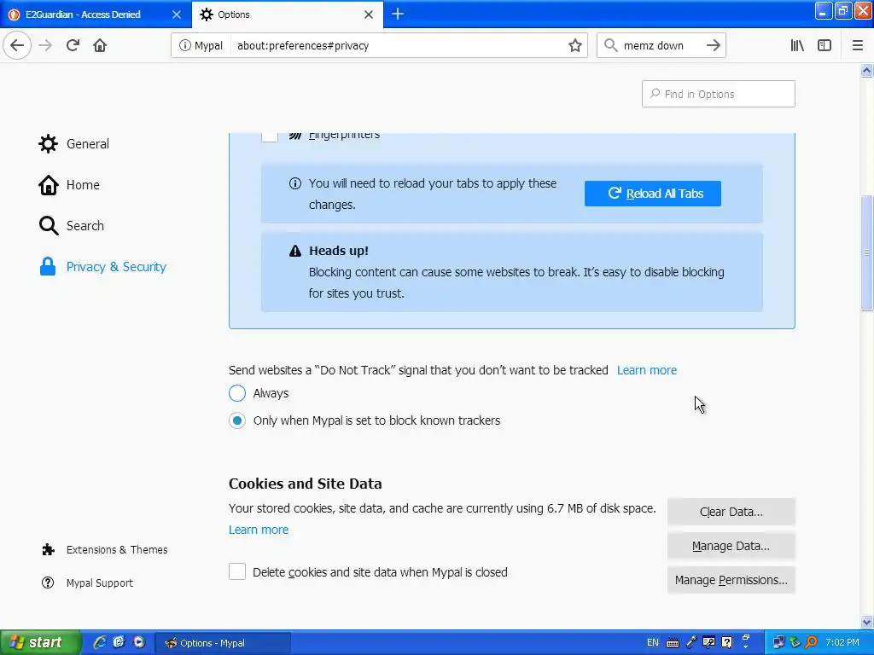Open Learn more link for Do Not Track
The height and width of the screenshot is (655, 874).
[x=647, y=370]
